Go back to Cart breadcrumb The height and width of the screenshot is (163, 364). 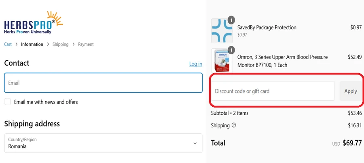8,44
